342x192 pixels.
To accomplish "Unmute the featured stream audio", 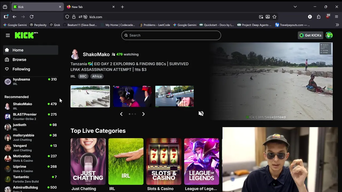I will [201, 114].
